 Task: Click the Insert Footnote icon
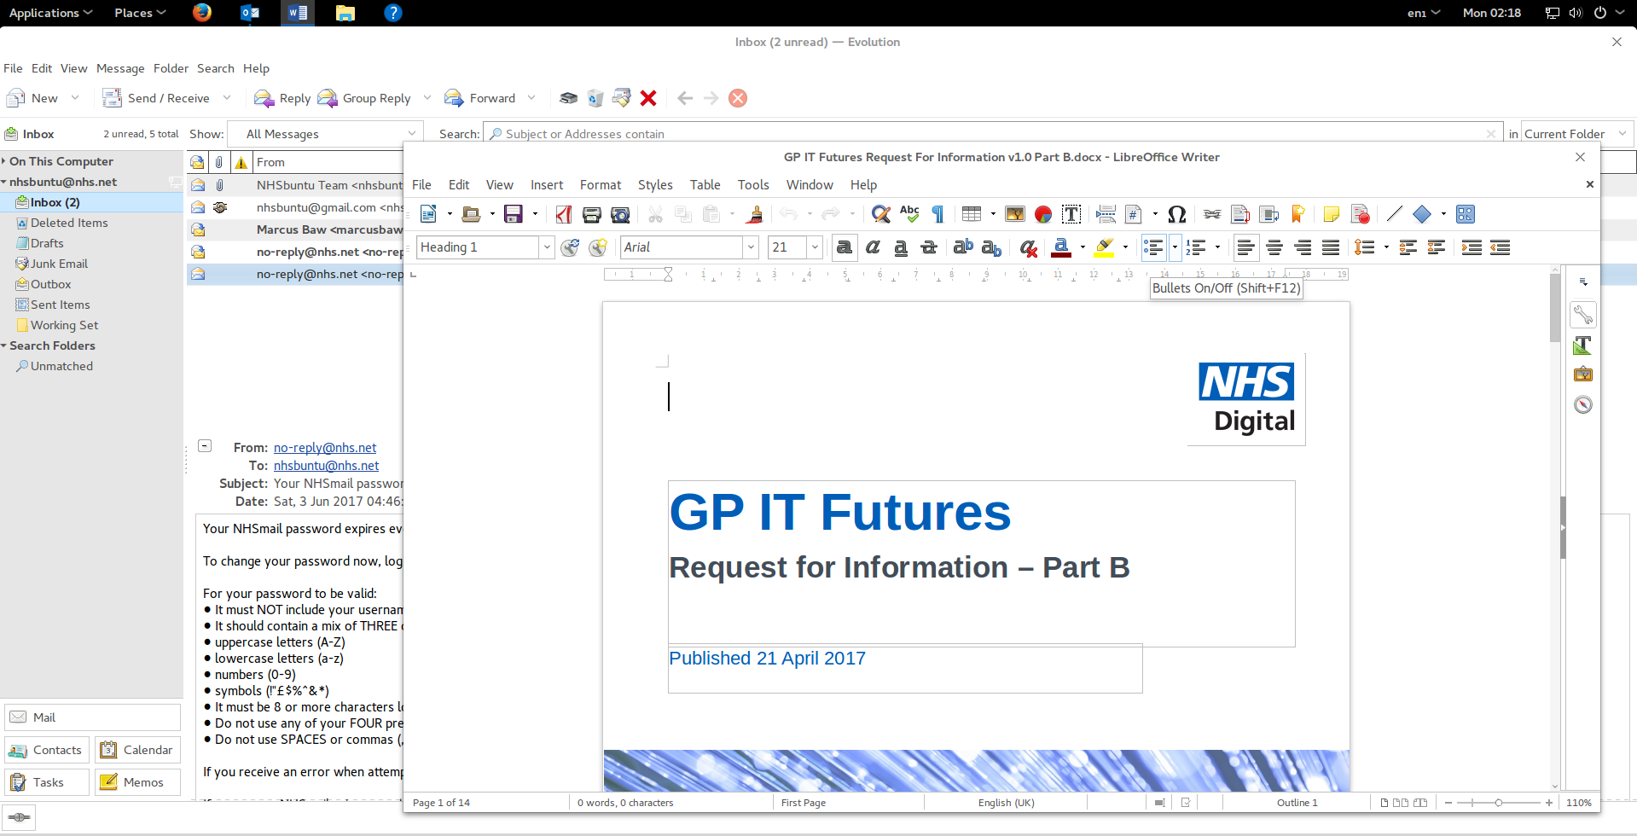pos(1240,214)
